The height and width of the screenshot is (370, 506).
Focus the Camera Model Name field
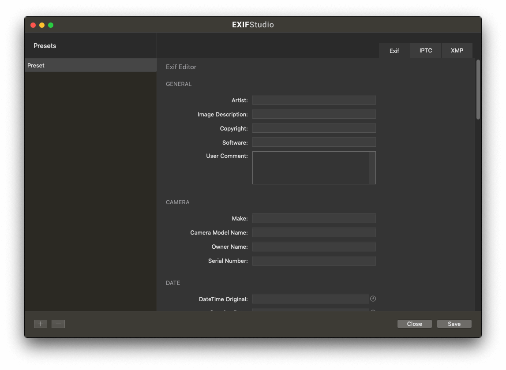pyautogui.click(x=314, y=232)
